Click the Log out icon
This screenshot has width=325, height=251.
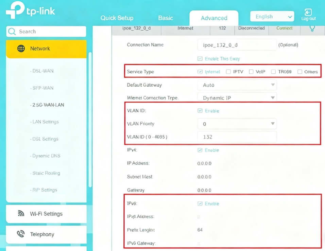click(308, 11)
